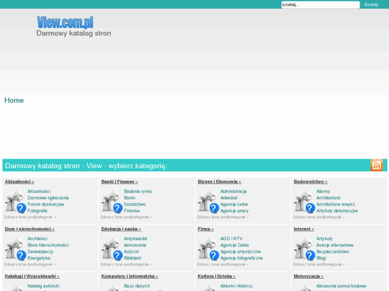This screenshot has width=389, height=291.
Task: Open the Fotografia subcategory
Action: pyautogui.click(x=37, y=211)
